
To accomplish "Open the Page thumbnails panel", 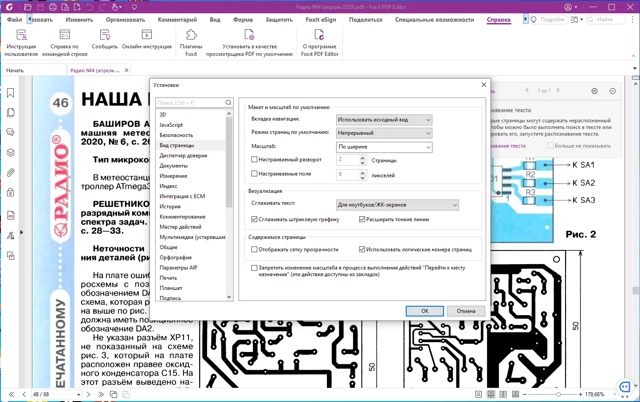I will 11,112.
